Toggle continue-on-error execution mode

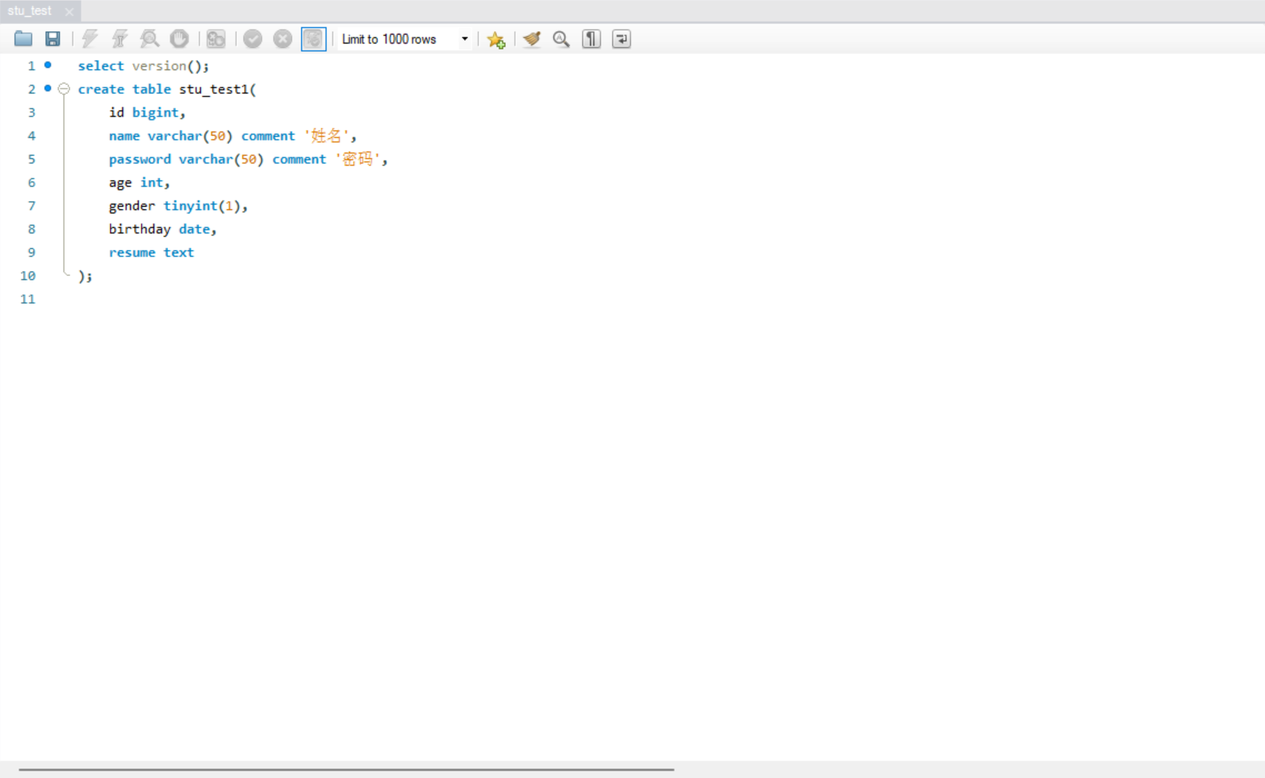coord(216,38)
